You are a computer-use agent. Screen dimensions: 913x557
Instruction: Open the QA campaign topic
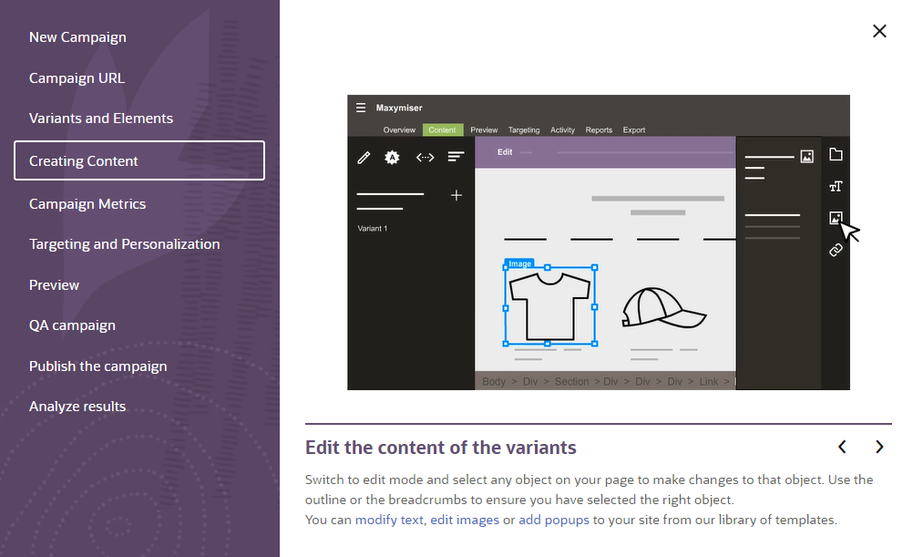coord(72,325)
